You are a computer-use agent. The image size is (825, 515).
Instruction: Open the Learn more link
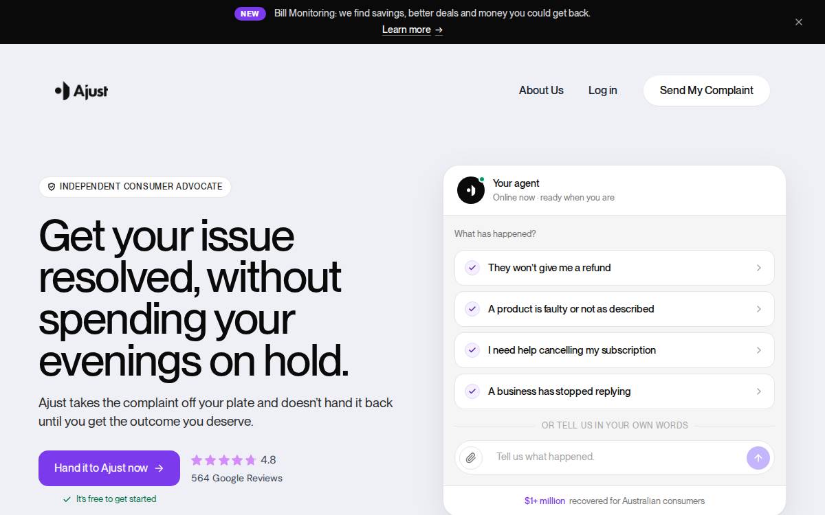412,30
